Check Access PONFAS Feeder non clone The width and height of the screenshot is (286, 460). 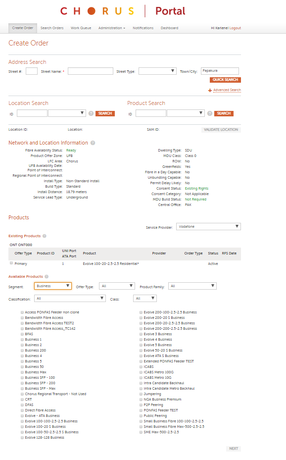pos(22,312)
